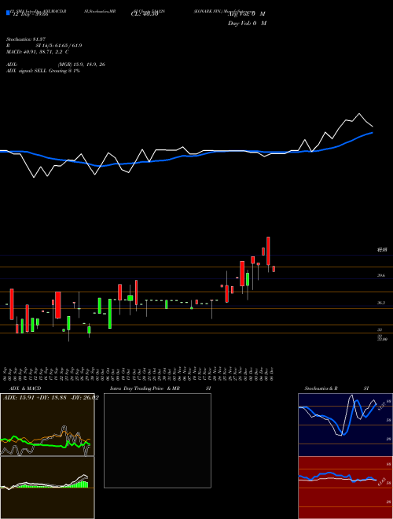This screenshot has width=393, height=519.
Task: Open the red RSI chart panel
Action: [345, 488]
